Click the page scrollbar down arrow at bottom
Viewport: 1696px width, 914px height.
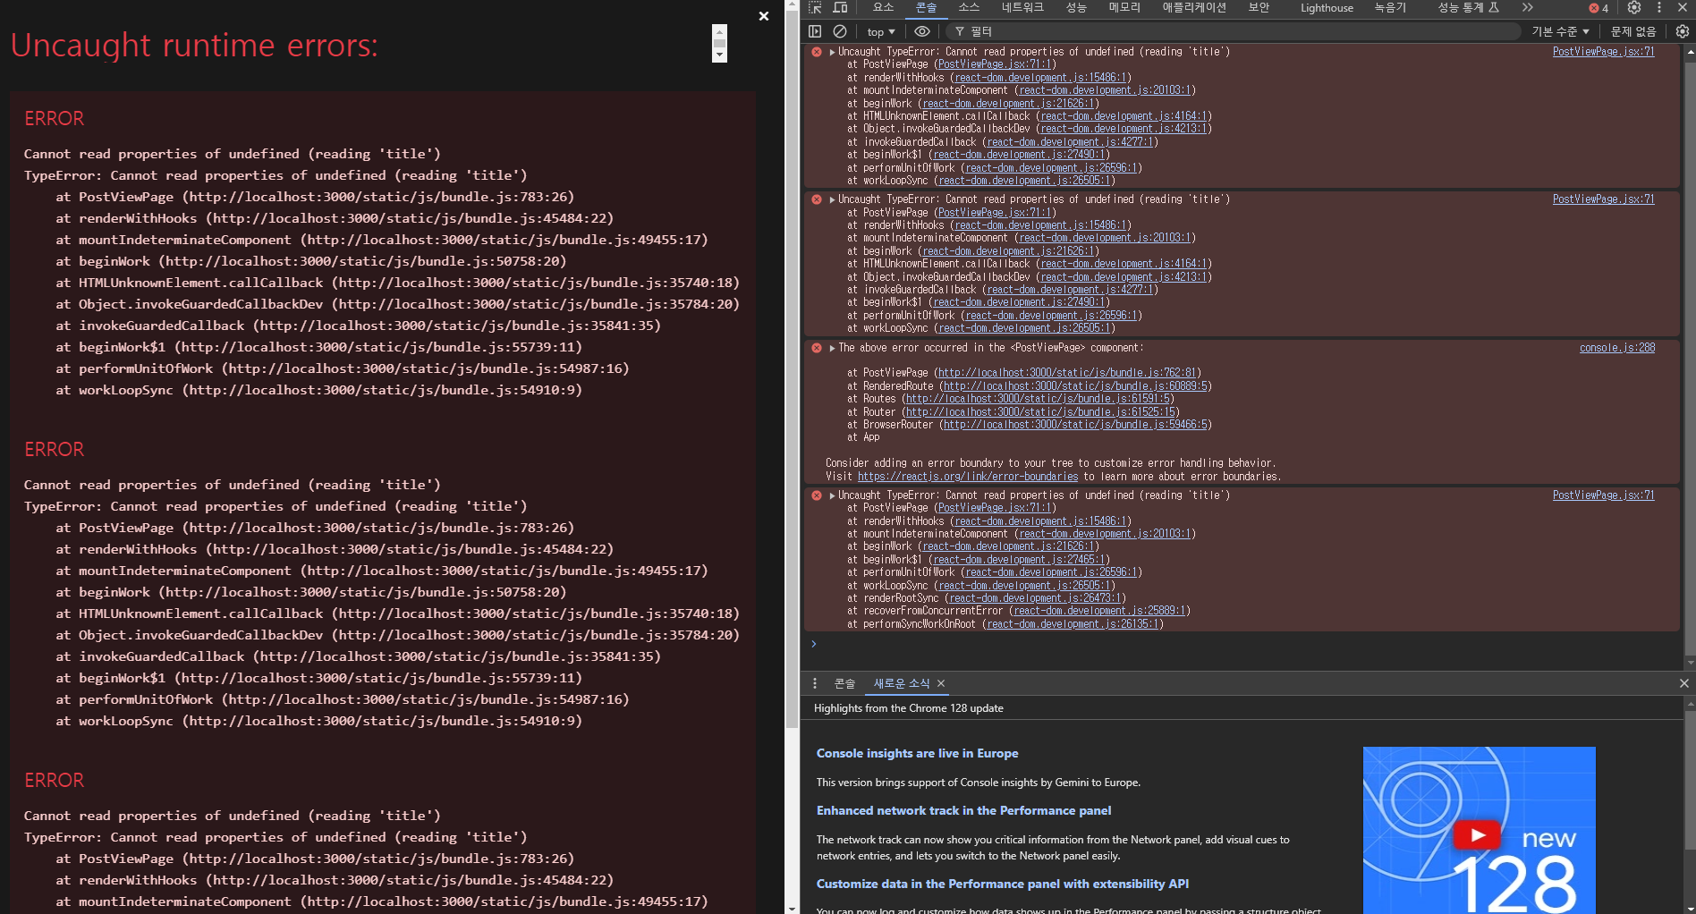[793, 908]
